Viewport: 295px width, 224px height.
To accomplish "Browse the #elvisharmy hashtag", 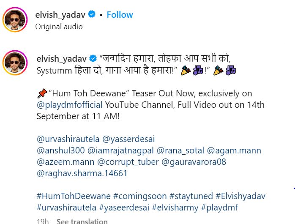I will pos(175,208).
